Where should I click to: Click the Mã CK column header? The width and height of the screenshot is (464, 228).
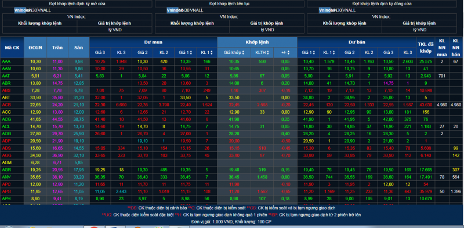(x=12, y=48)
